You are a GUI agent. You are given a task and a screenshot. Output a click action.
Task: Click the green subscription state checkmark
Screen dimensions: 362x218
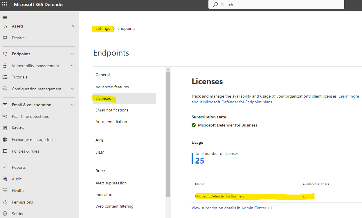tap(194, 125)
